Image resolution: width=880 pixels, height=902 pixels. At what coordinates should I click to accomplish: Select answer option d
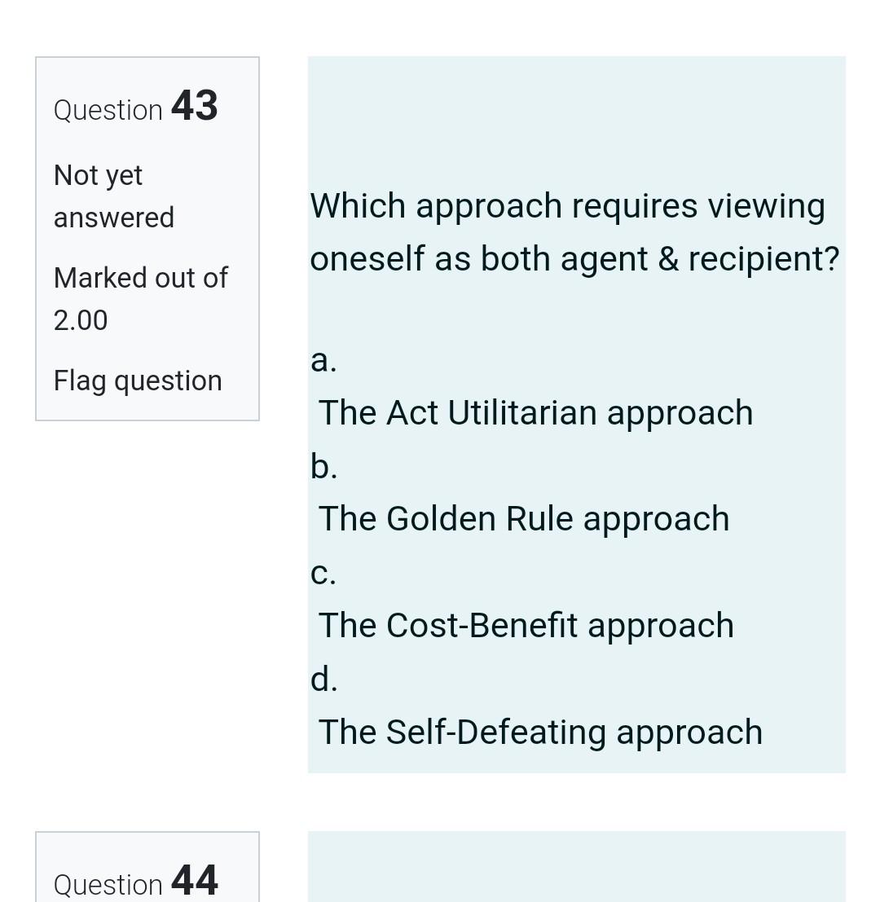tap(324, 679)
